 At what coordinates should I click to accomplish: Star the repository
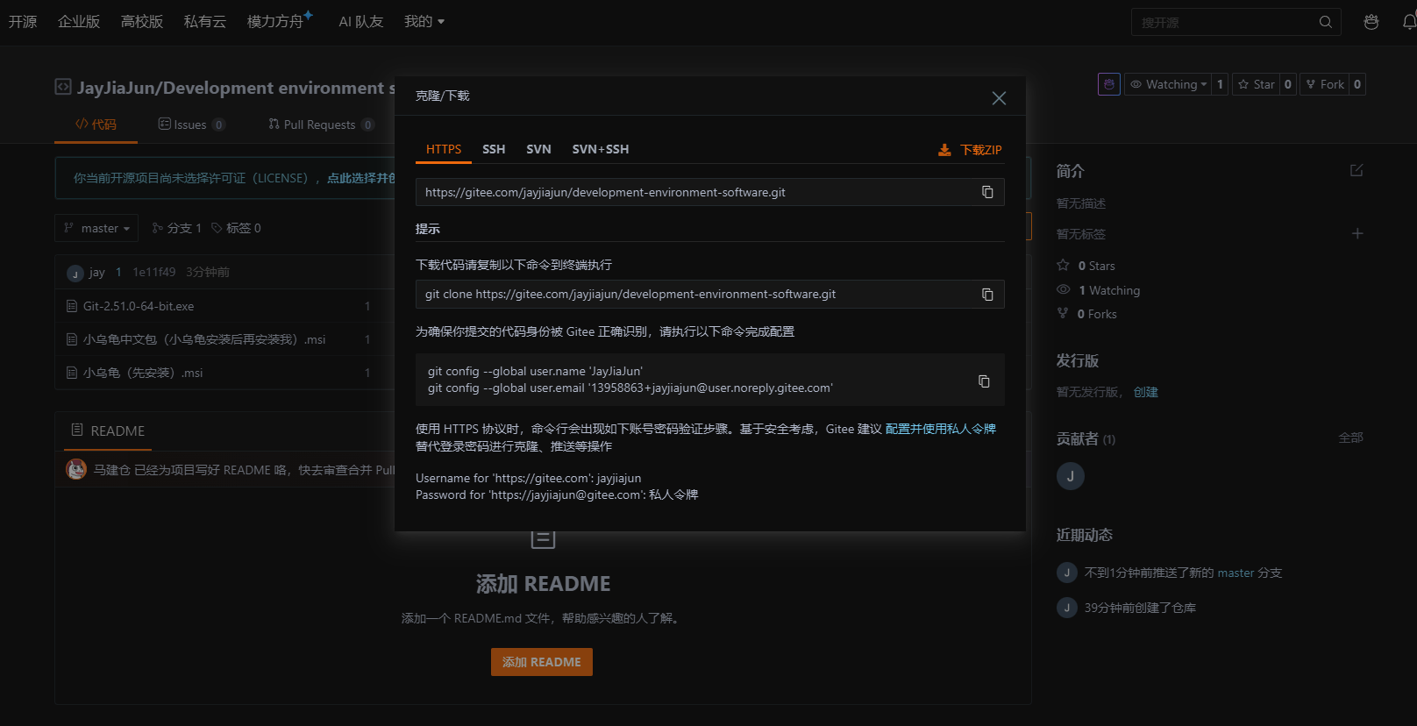1257,84
